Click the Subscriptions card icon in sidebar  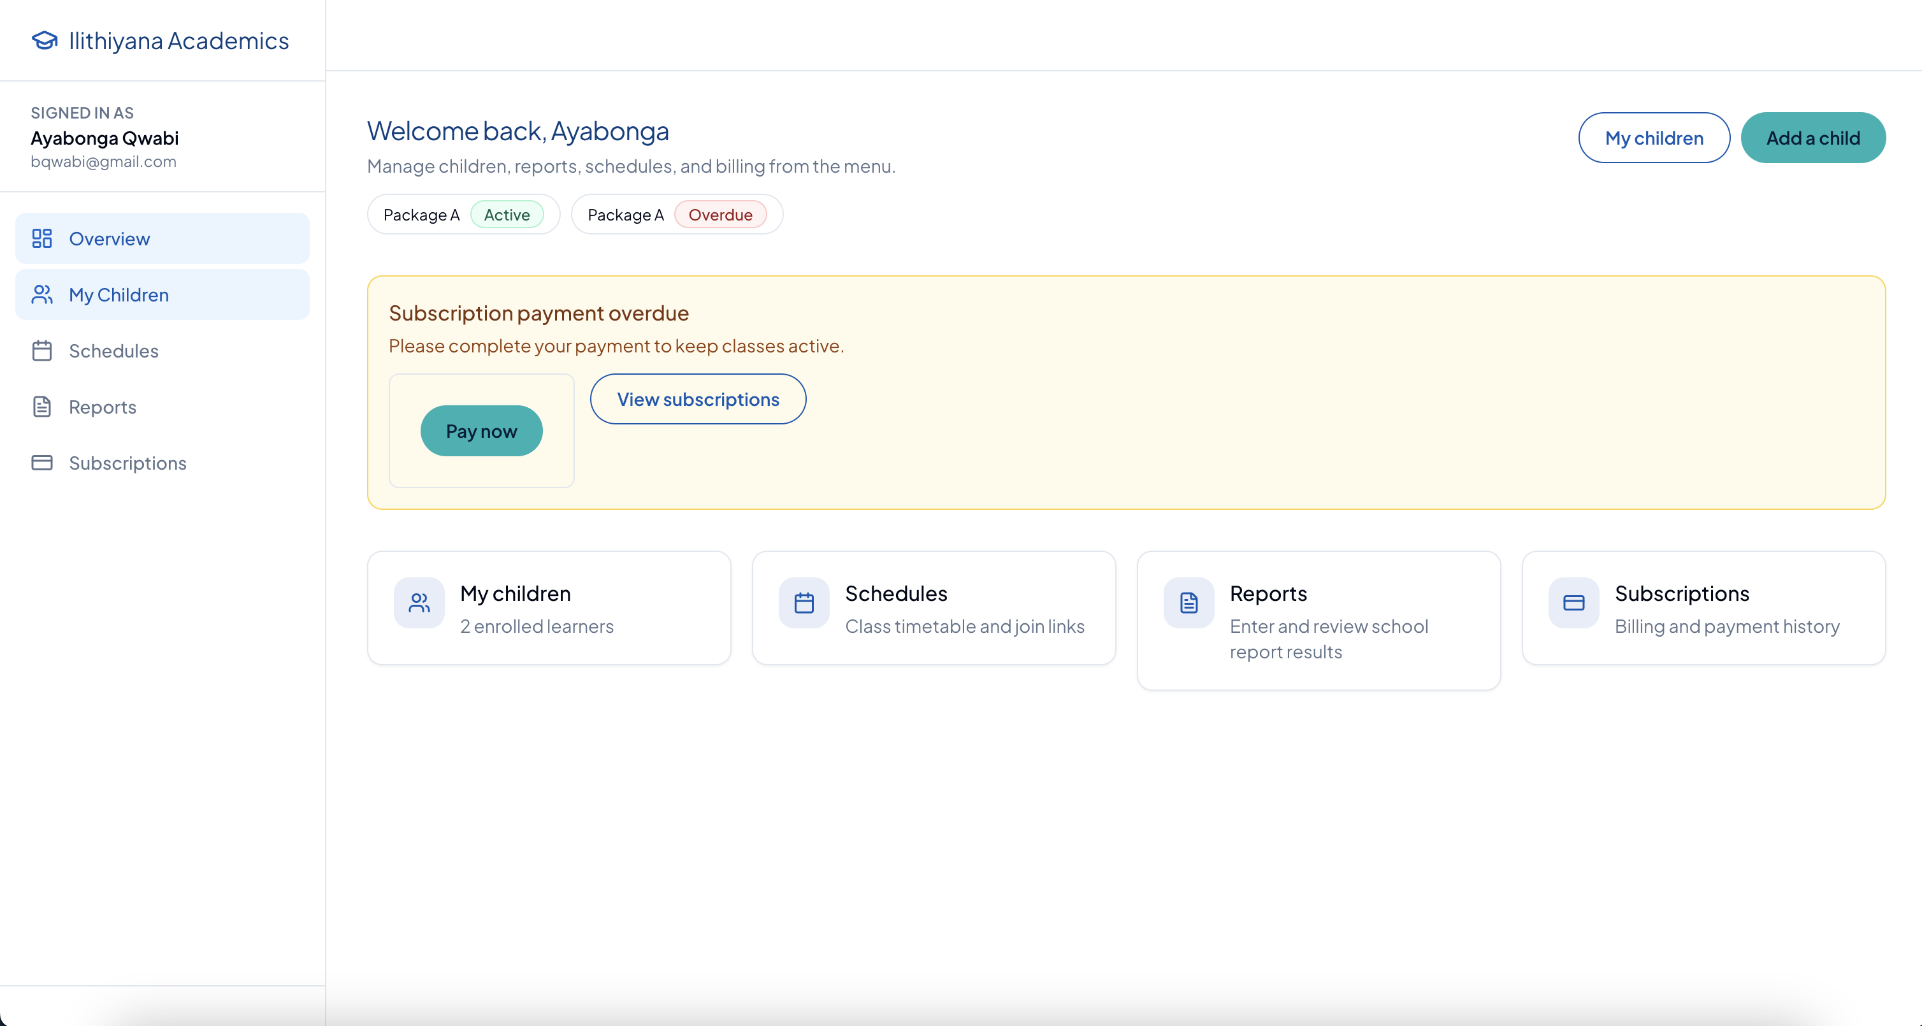pyautogui.click(x=42, y=463)
